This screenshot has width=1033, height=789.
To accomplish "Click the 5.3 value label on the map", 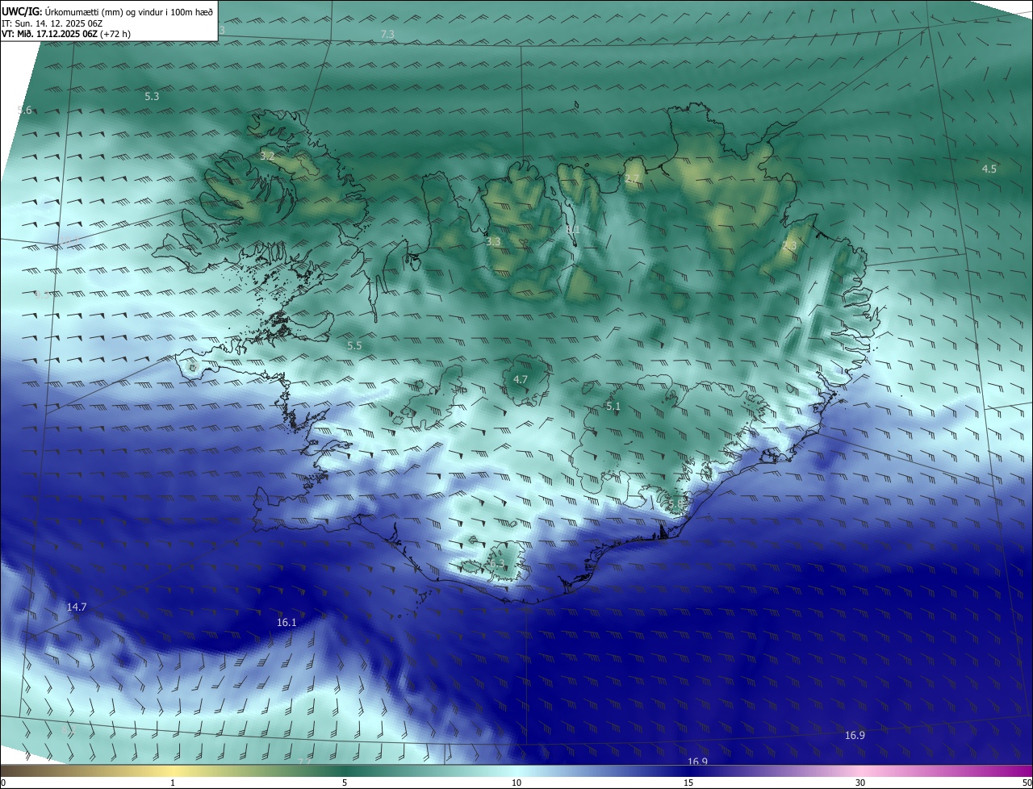I will point(152,96).
